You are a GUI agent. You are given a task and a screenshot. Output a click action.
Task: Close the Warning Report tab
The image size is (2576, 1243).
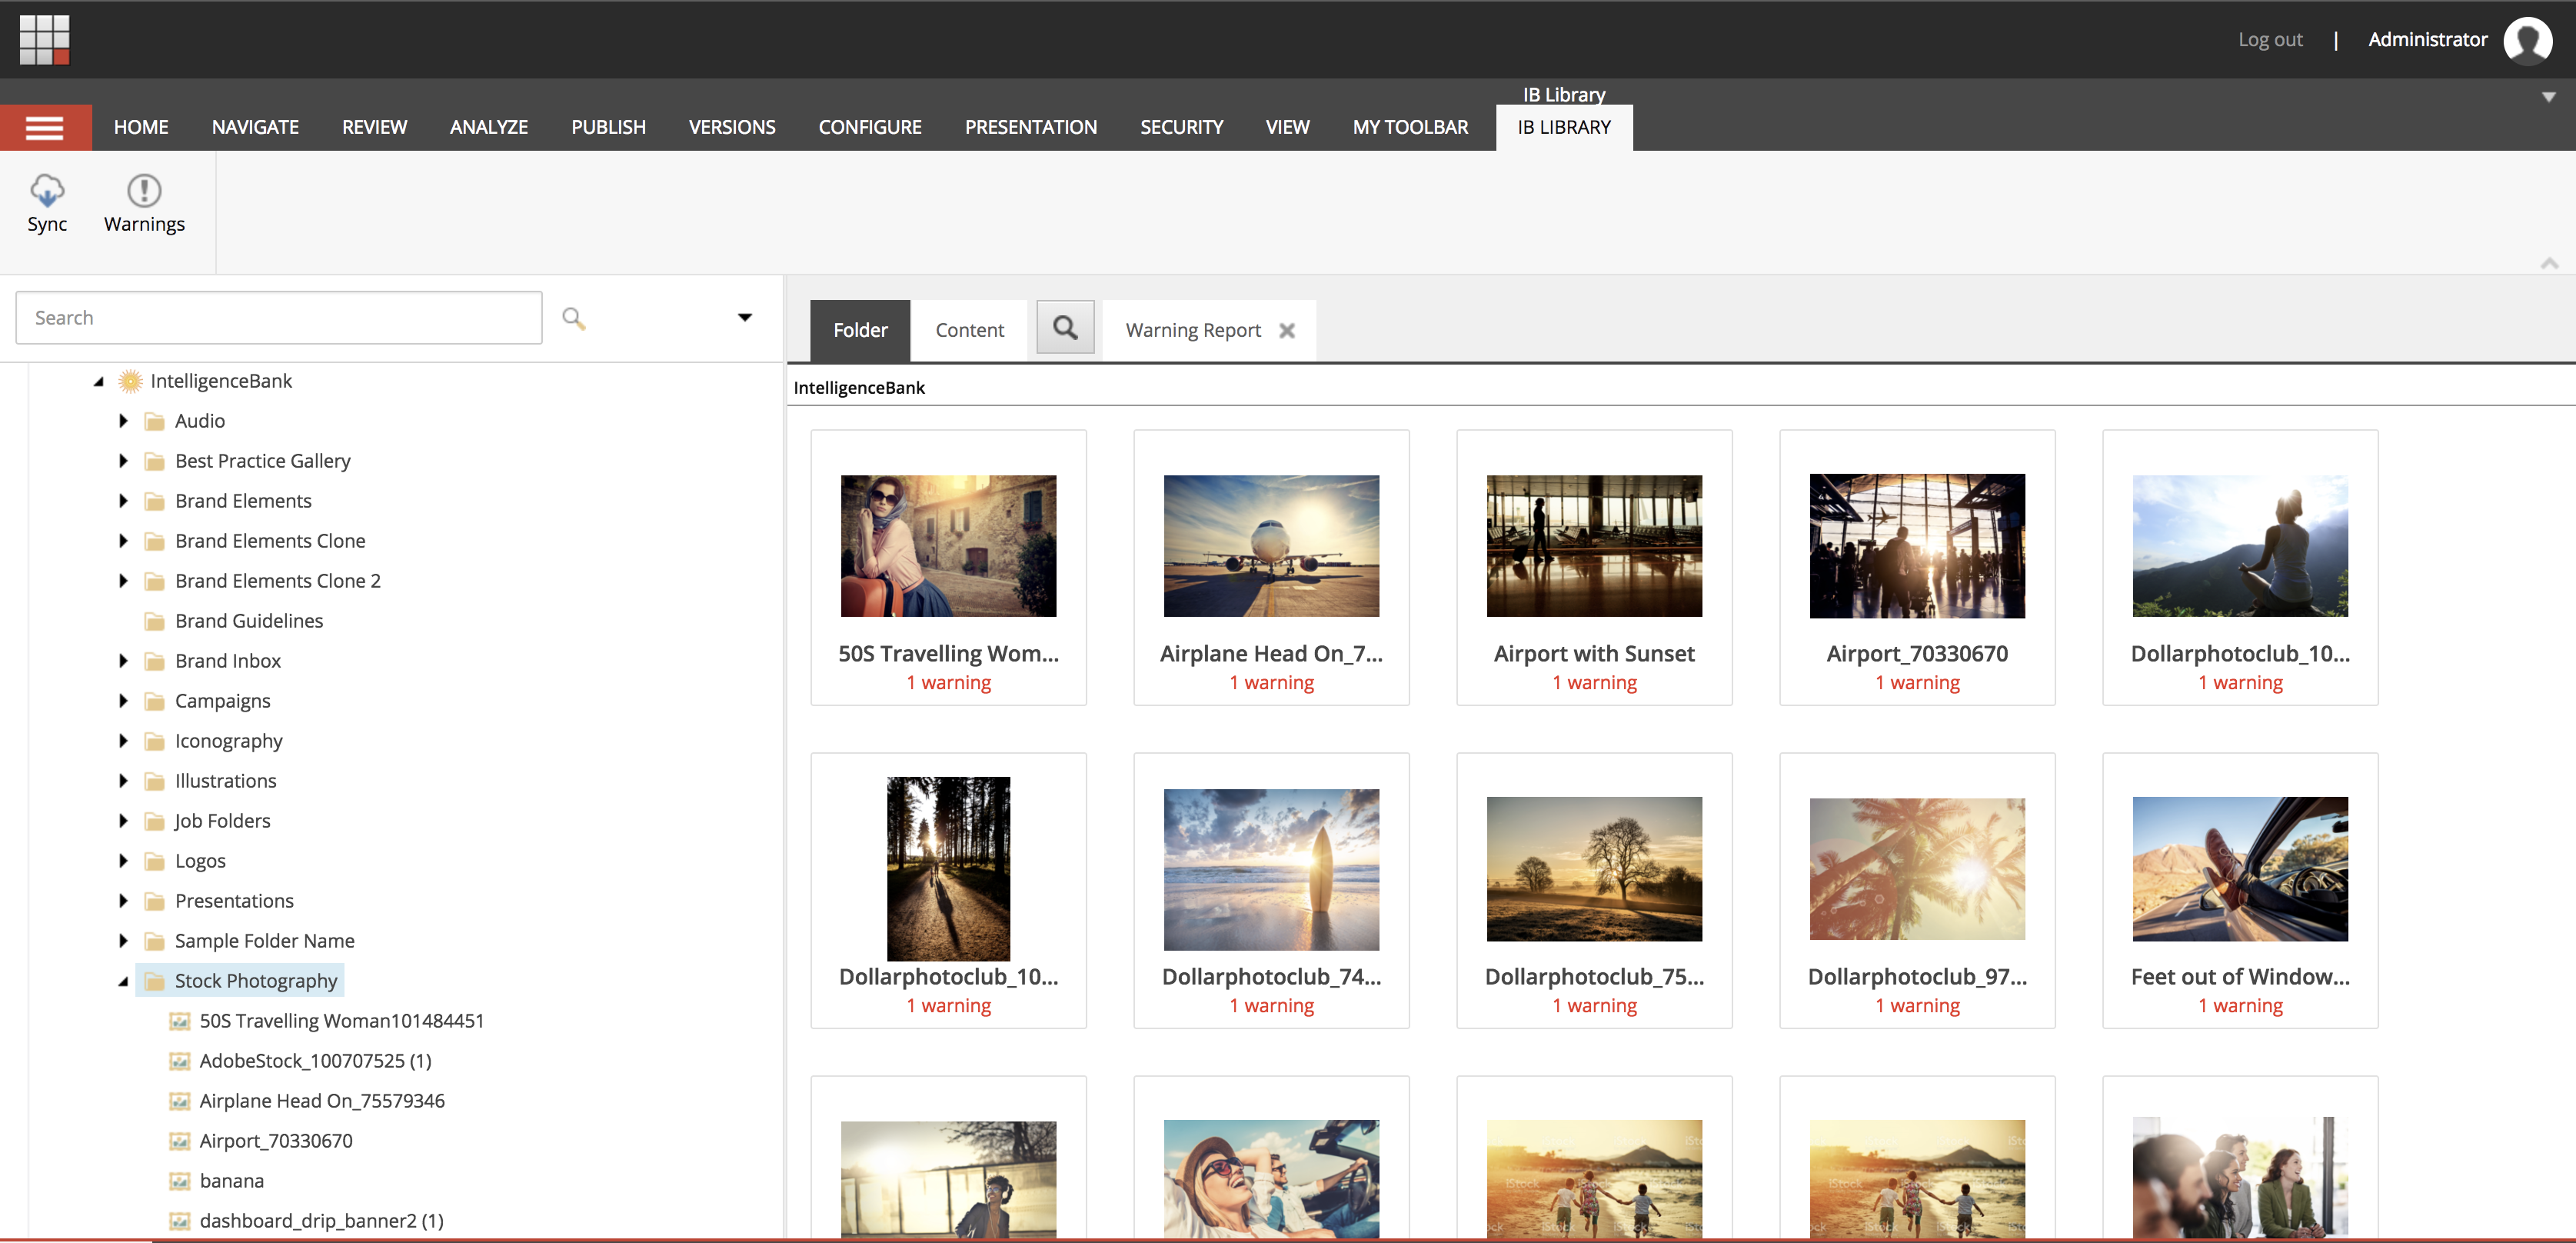click(1287, 331)
